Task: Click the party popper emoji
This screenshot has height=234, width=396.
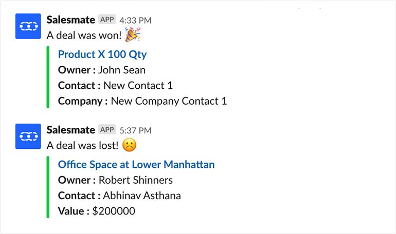Action: [x=133, y=34]
